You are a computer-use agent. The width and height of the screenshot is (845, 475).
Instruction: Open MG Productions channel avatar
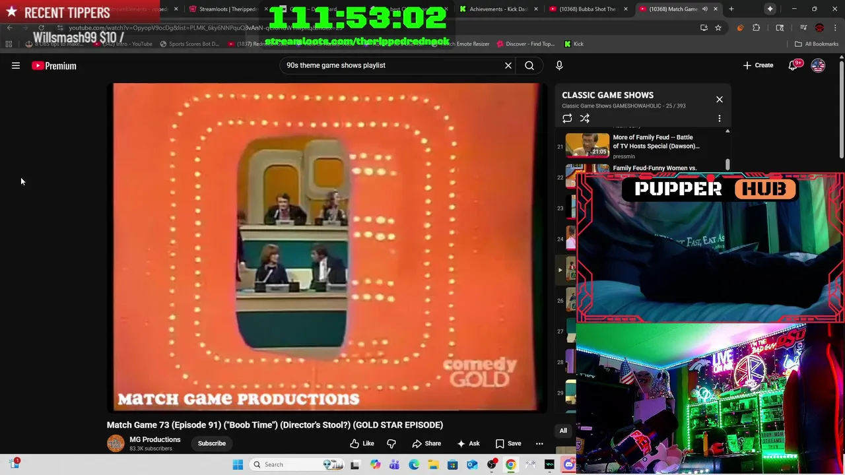[116, 443]
